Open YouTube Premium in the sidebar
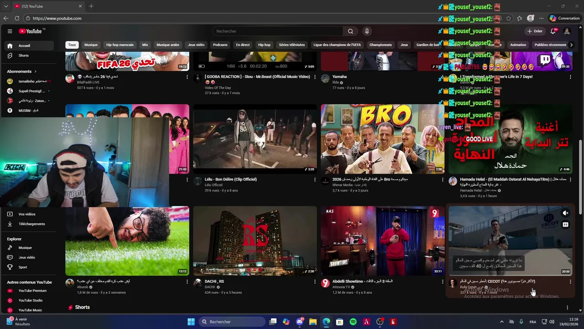The height and width of the screenshot is (329, 584). pyautogui.click(x=28, y=291)
